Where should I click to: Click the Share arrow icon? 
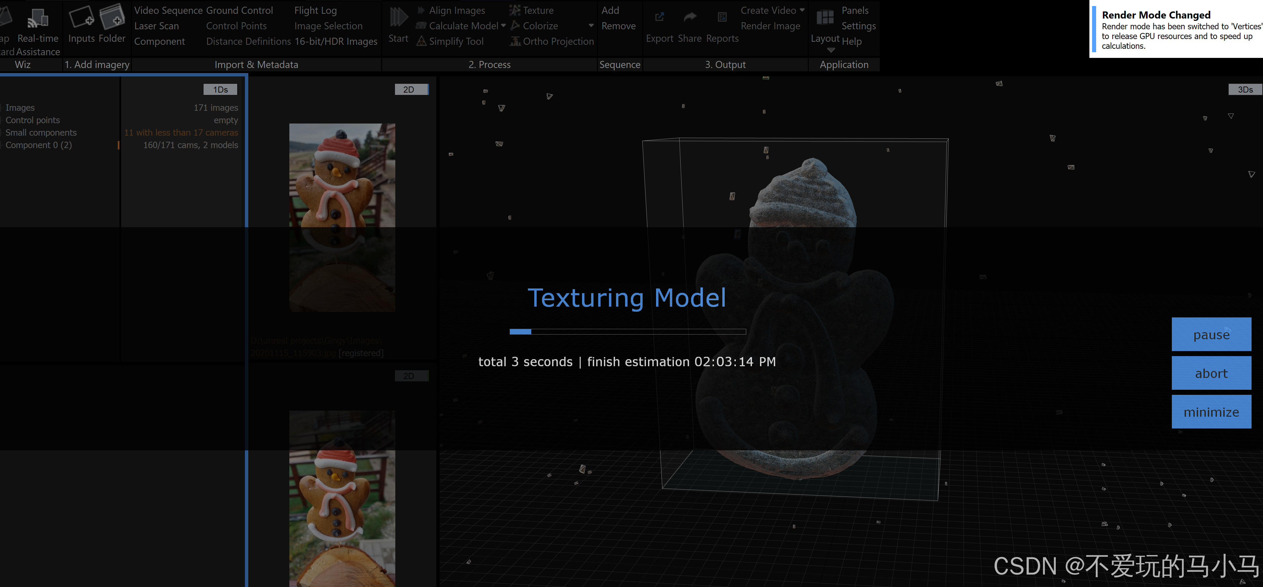click(x=690, y=18)
